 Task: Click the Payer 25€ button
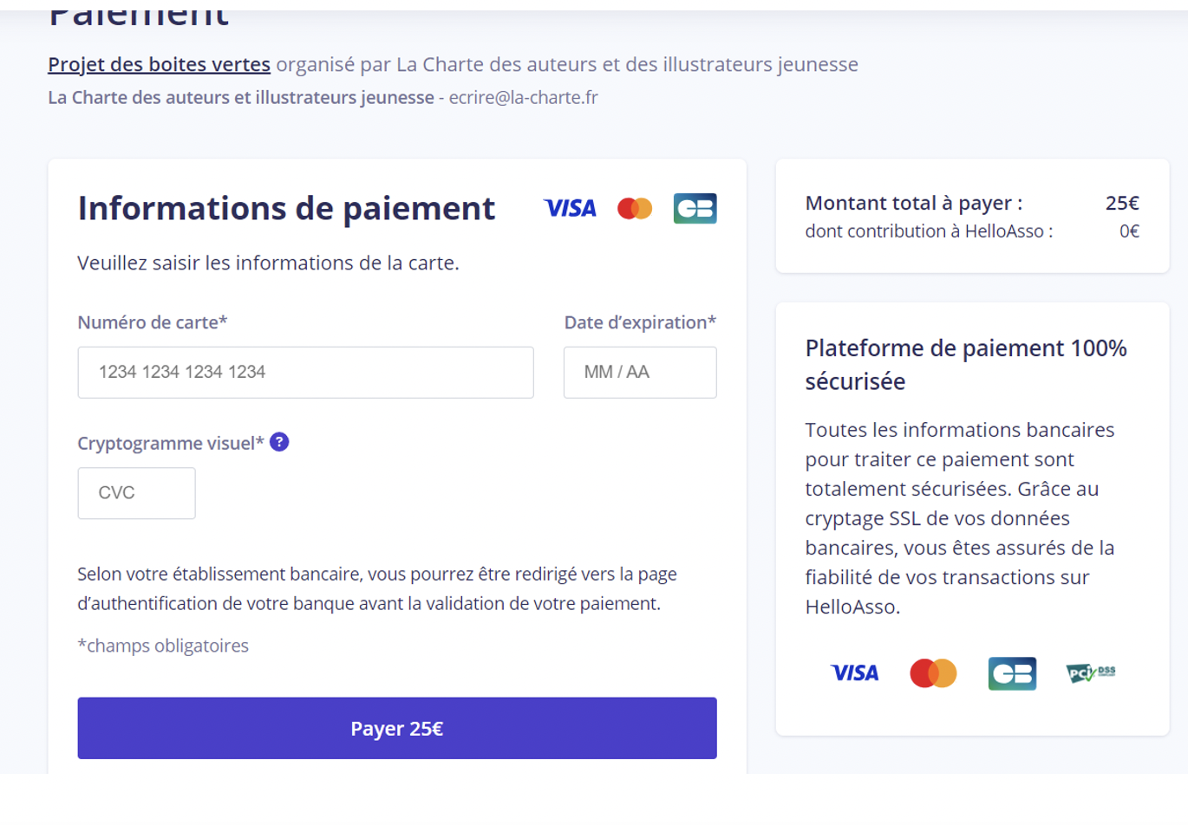pyautogui.click(x=397, y=728)
